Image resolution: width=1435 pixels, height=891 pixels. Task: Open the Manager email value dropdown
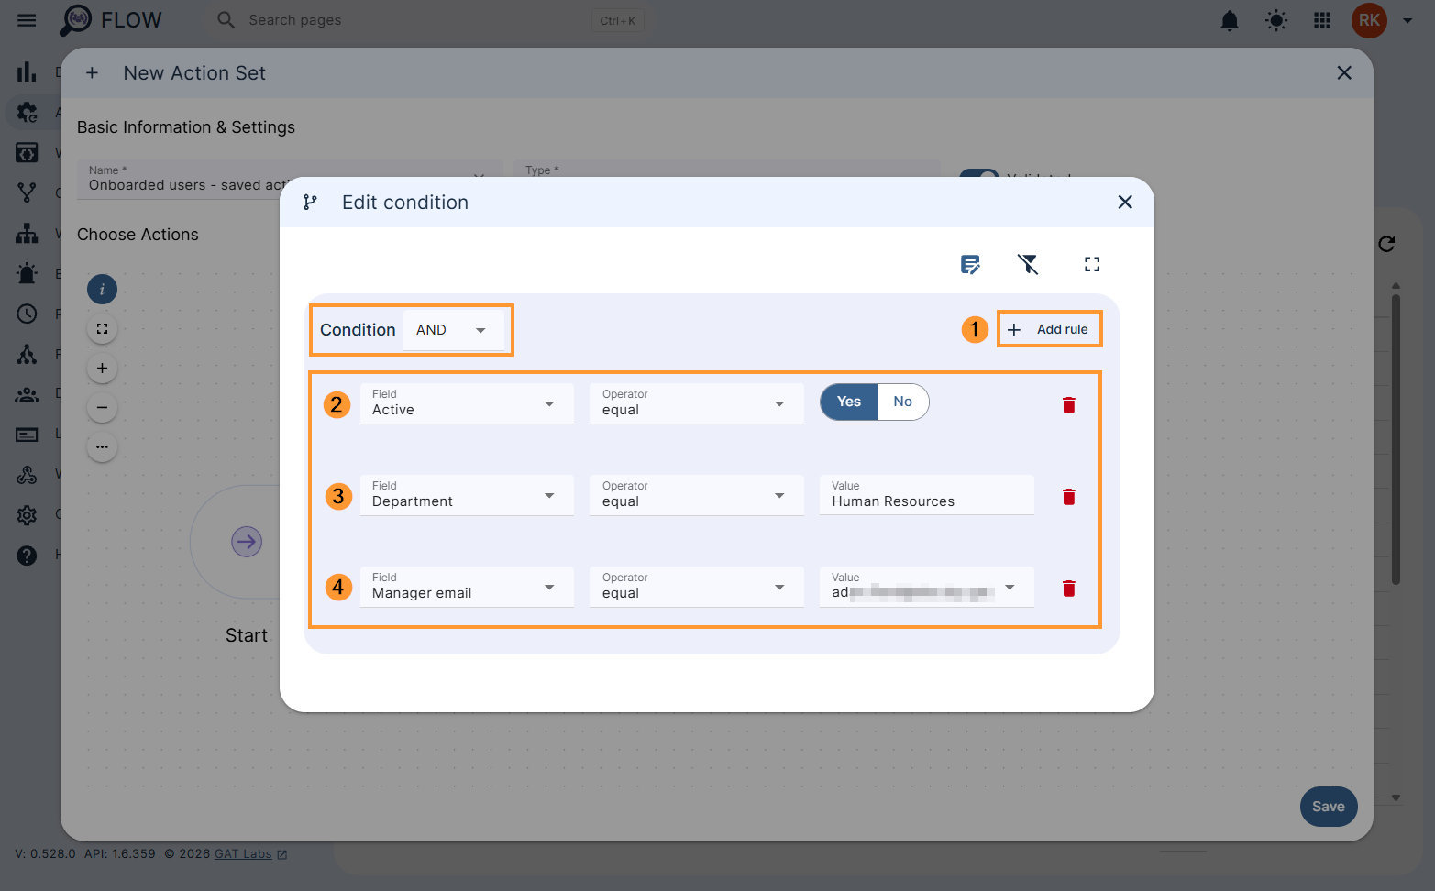[x=927, y=587]
